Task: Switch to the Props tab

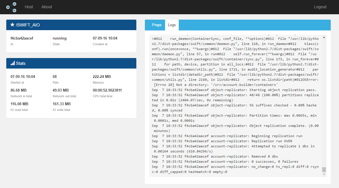Action: pos(157,25)
